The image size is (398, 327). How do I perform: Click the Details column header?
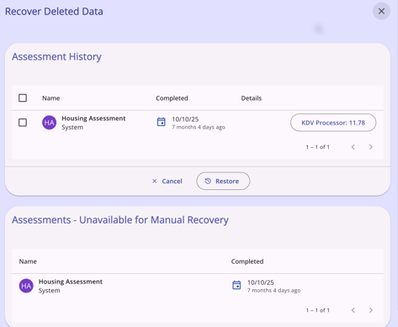pyautogui.click(x=252, y=98)
